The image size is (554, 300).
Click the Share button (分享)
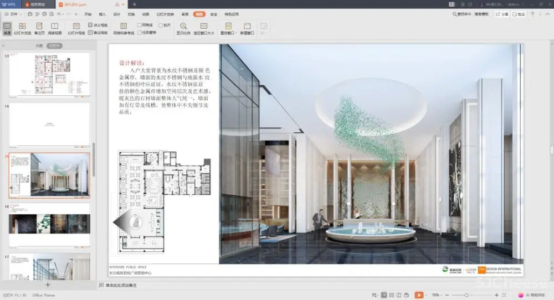[502, 14]
